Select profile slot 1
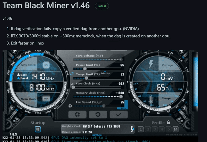 click(141, 129)
